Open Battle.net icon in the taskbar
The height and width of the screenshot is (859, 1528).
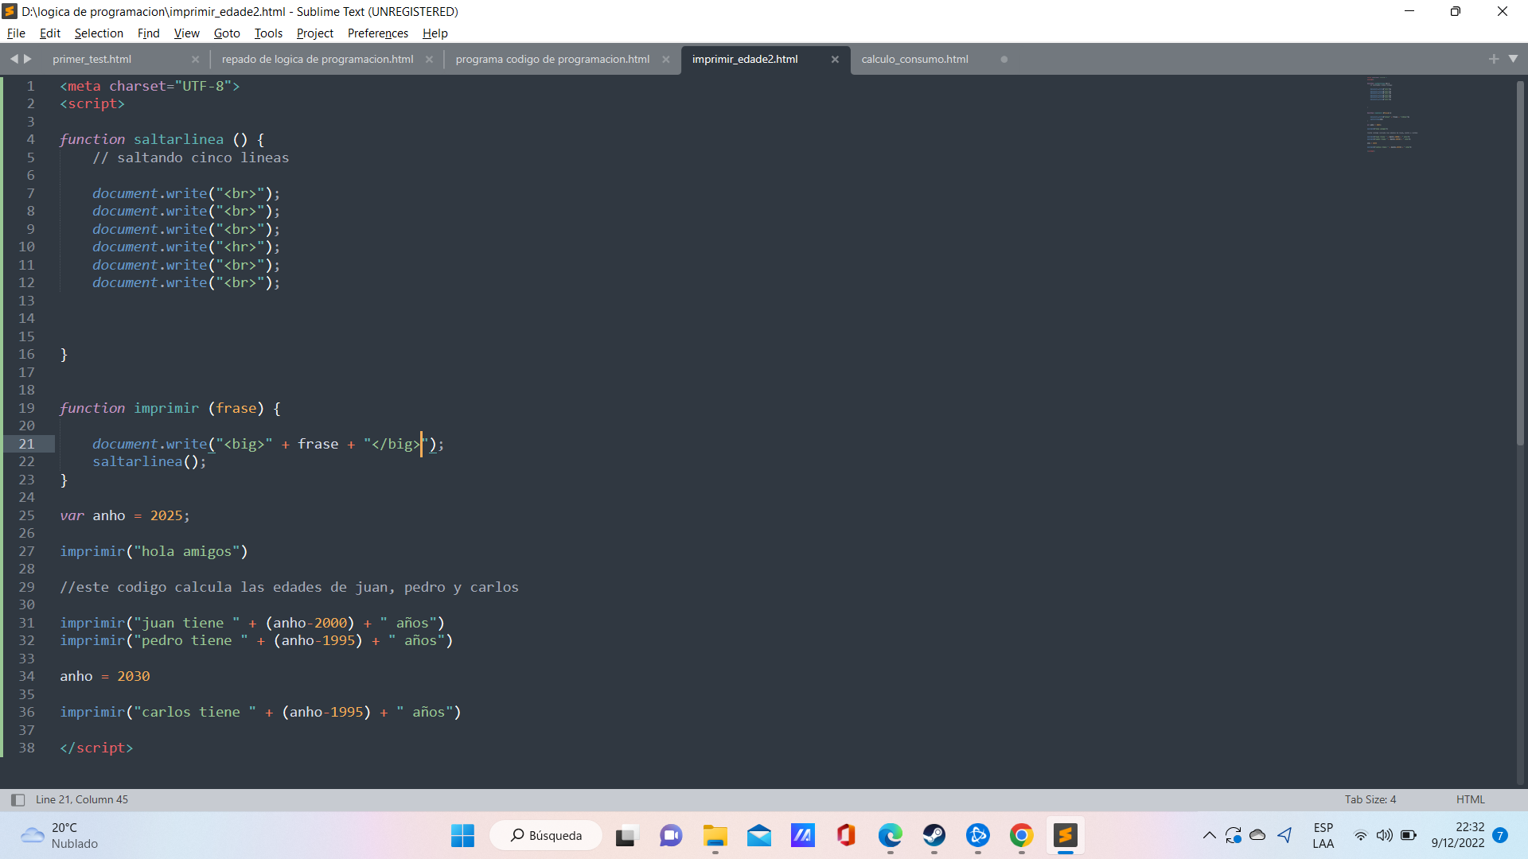pyautogui.click(x=978, y=835)
